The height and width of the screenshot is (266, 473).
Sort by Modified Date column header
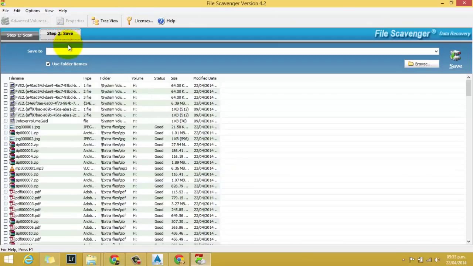click(x=205, y=78)
